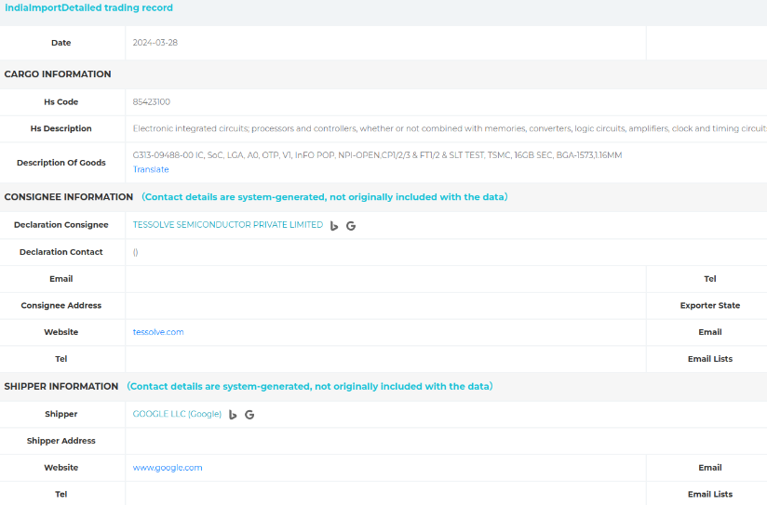Click the Declaration Contact label
The height and width of the screenshot is (505, 767).
point(61,252)
